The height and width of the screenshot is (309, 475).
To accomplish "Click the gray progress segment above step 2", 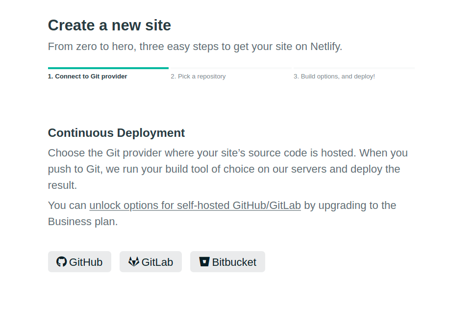I will pyautogui.click(x=230, y=68).
